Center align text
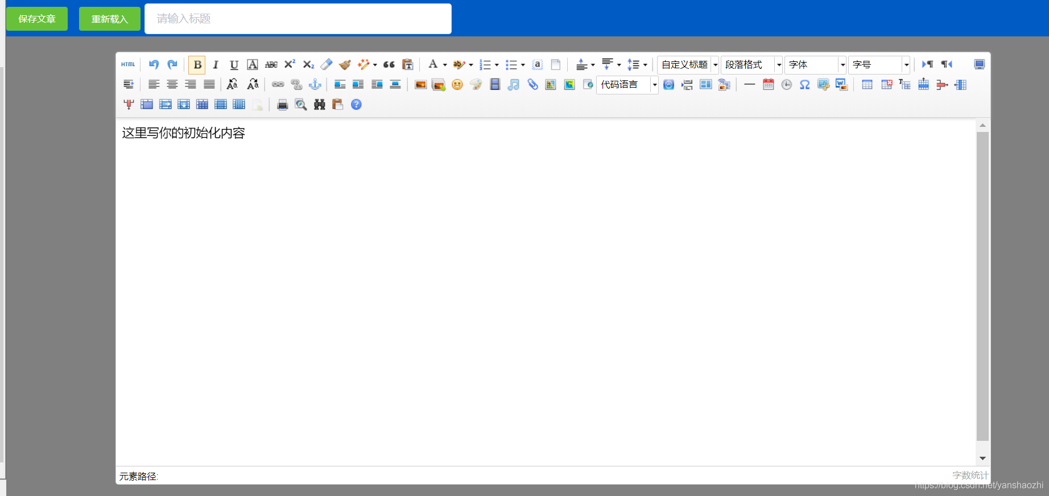The height and width of the screenshot is (496, 1049). tap(172, 84)
